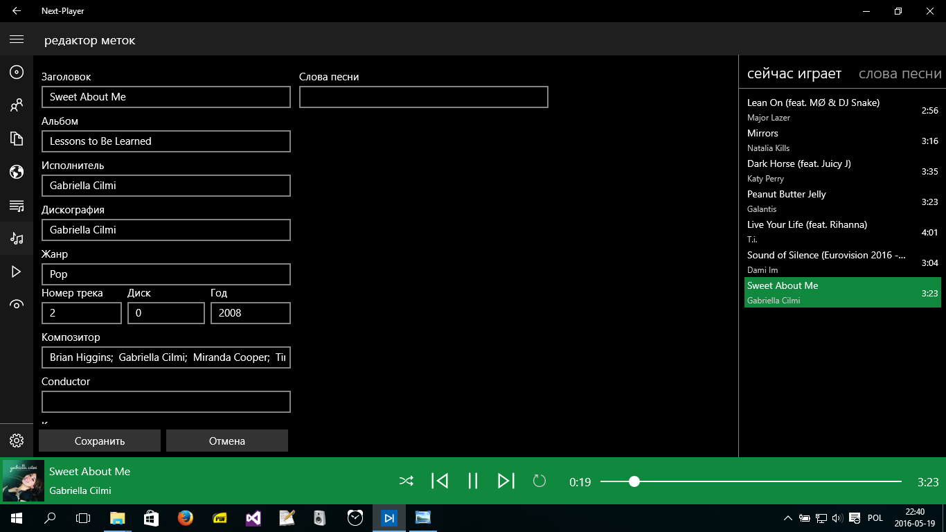Open the alarm clock app on taskbar
Screen dimensions: 946x532
(355, 517)
